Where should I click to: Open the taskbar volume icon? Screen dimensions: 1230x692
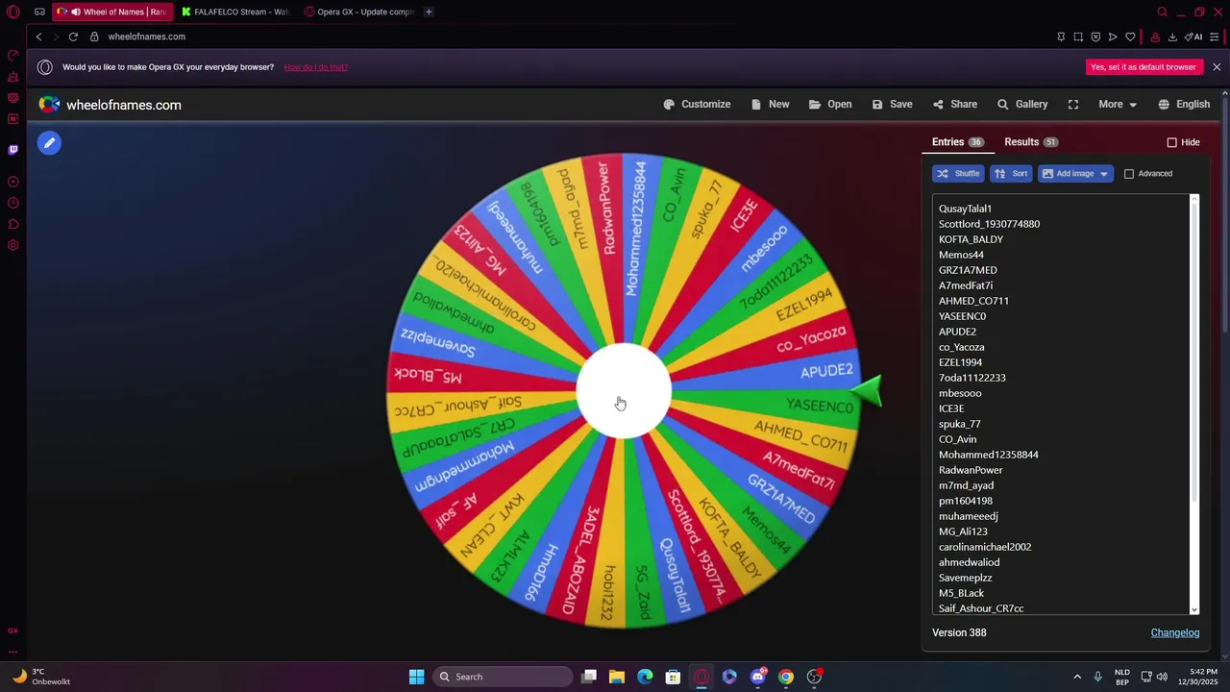coord(1163,677)
